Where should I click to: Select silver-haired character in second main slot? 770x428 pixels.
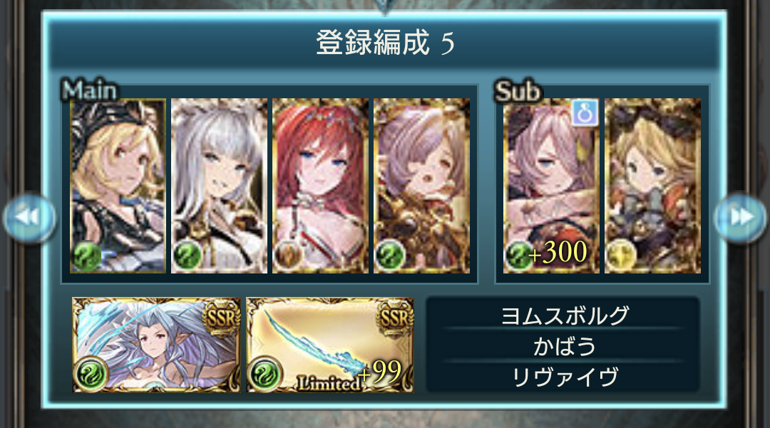coord(219,186)
